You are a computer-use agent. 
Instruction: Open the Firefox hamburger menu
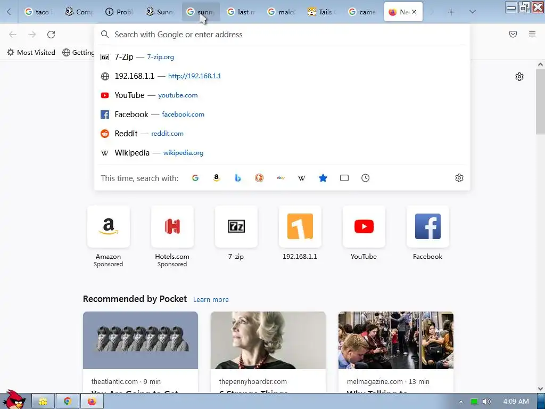coord(532,34)
